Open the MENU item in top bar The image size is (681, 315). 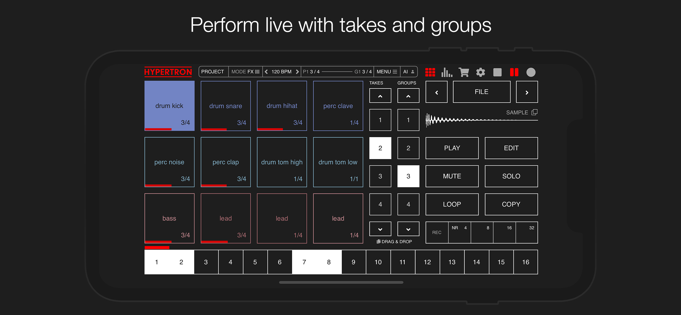click(x=387, y=72)
